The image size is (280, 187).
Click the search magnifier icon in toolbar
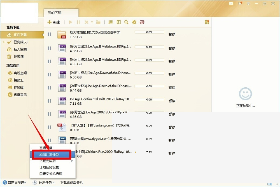pos(126,22)
